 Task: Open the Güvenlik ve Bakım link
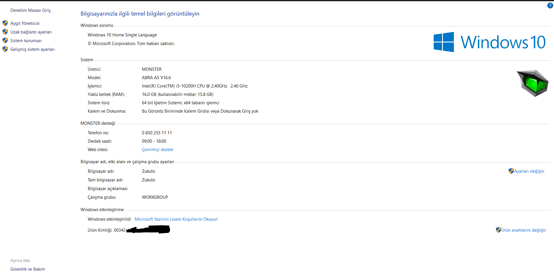point(28,269)
